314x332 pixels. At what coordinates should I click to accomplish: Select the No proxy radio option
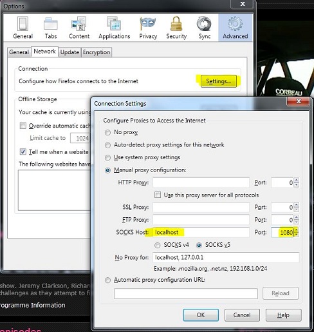click(x=107, y=132)
